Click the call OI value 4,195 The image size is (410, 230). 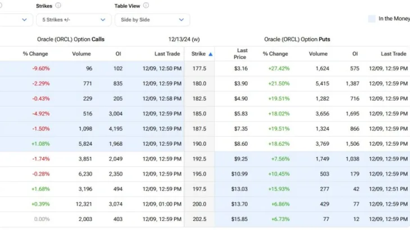116,129
